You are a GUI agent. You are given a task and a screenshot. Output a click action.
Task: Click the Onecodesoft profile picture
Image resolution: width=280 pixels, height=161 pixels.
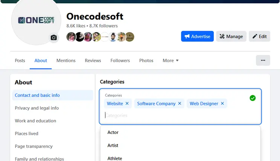[36, 20]
